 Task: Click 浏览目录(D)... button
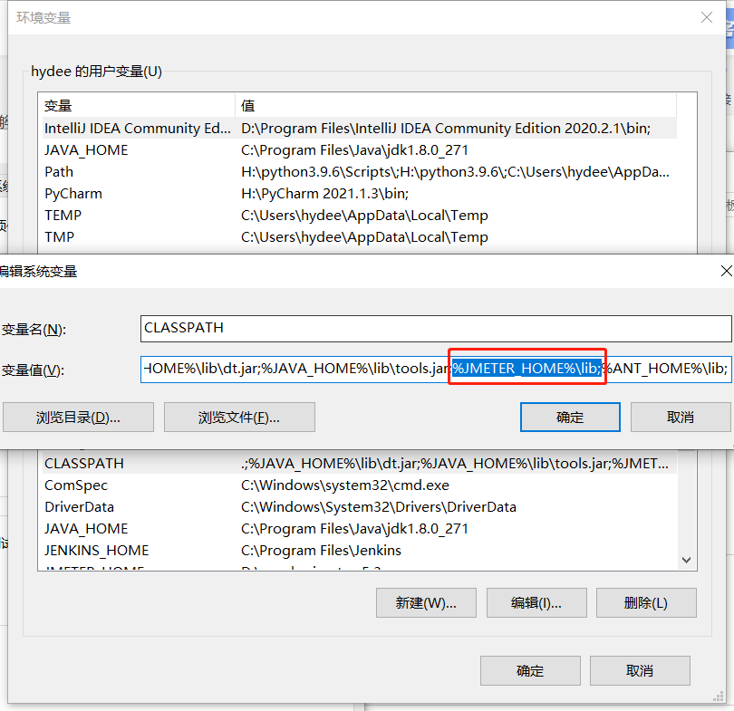tap(78, 417)
